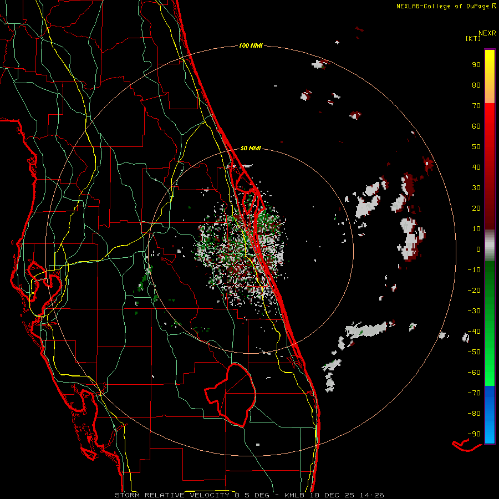Click the -60 knot scale label
The width and height of the screenshot is (499, 499).
pyautogui.click(x=474, y=373)
